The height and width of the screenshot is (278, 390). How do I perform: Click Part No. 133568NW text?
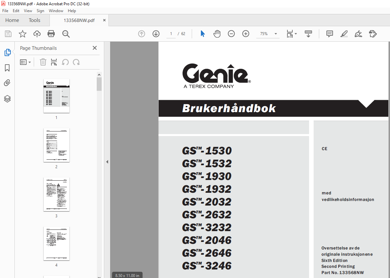(x=342, y=272)
